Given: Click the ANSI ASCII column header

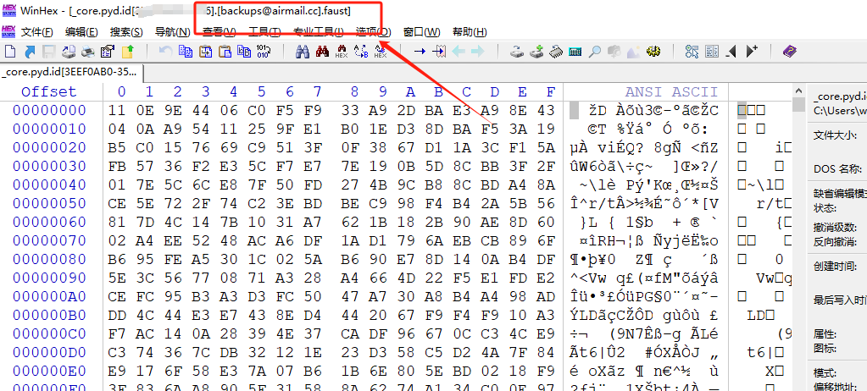Looking at the screenshot, I should pos(671,91).
